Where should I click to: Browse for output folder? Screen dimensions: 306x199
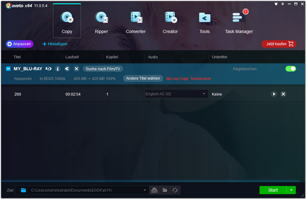point(165,190)
